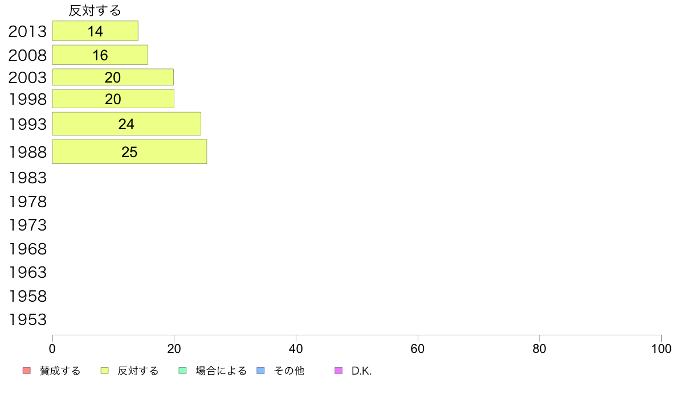Select the 2008 bar showing 16
Viewport: 677px width, 419px height.
100,55
